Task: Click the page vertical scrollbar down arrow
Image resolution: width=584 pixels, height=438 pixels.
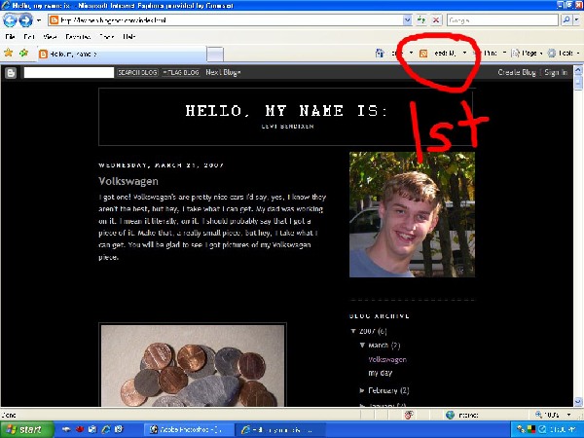Action: (x=578, y=402)
